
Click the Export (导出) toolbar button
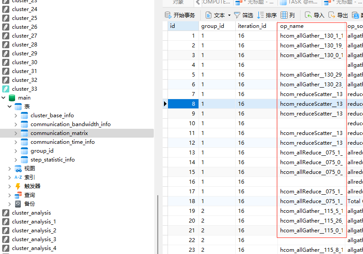[x=338, y=15]
